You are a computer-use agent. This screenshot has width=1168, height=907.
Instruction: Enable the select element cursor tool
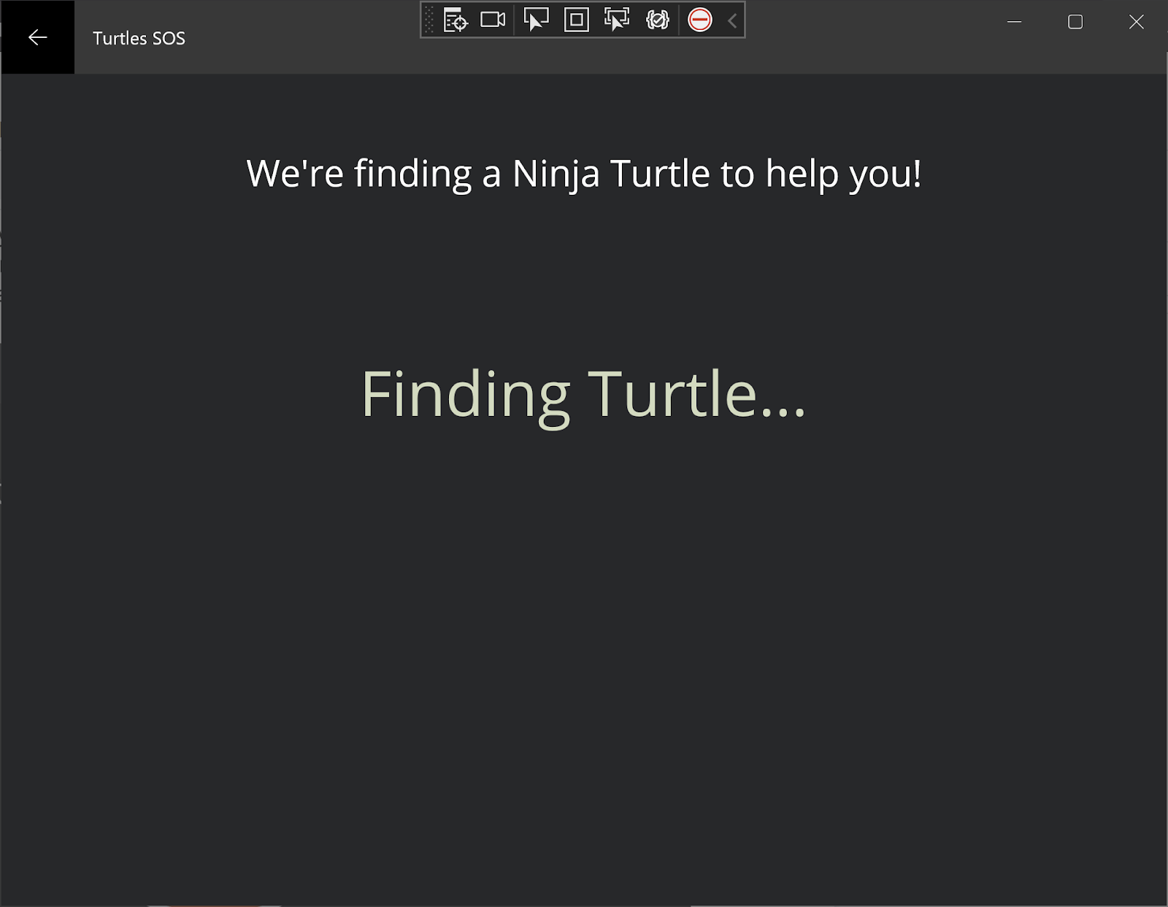point(536,20)
